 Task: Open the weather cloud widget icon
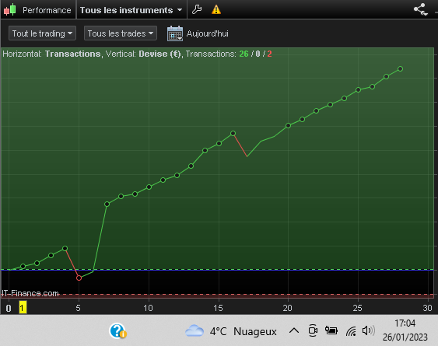tap(194, 331)
